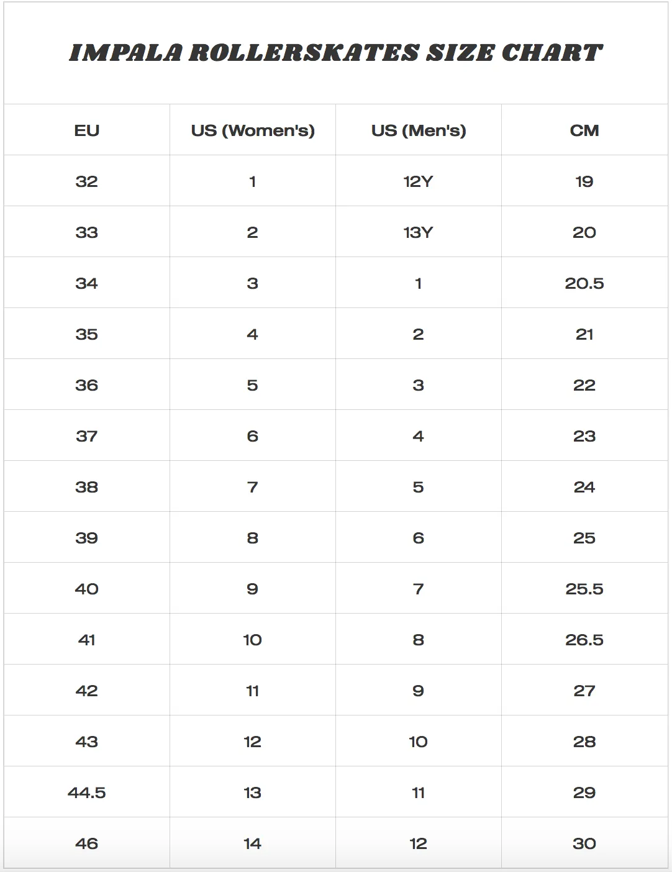This screenshot has height=872, width=672.
Task: Click women's size 13 cell
Action: pyautogui.click(x=253, y=793)
